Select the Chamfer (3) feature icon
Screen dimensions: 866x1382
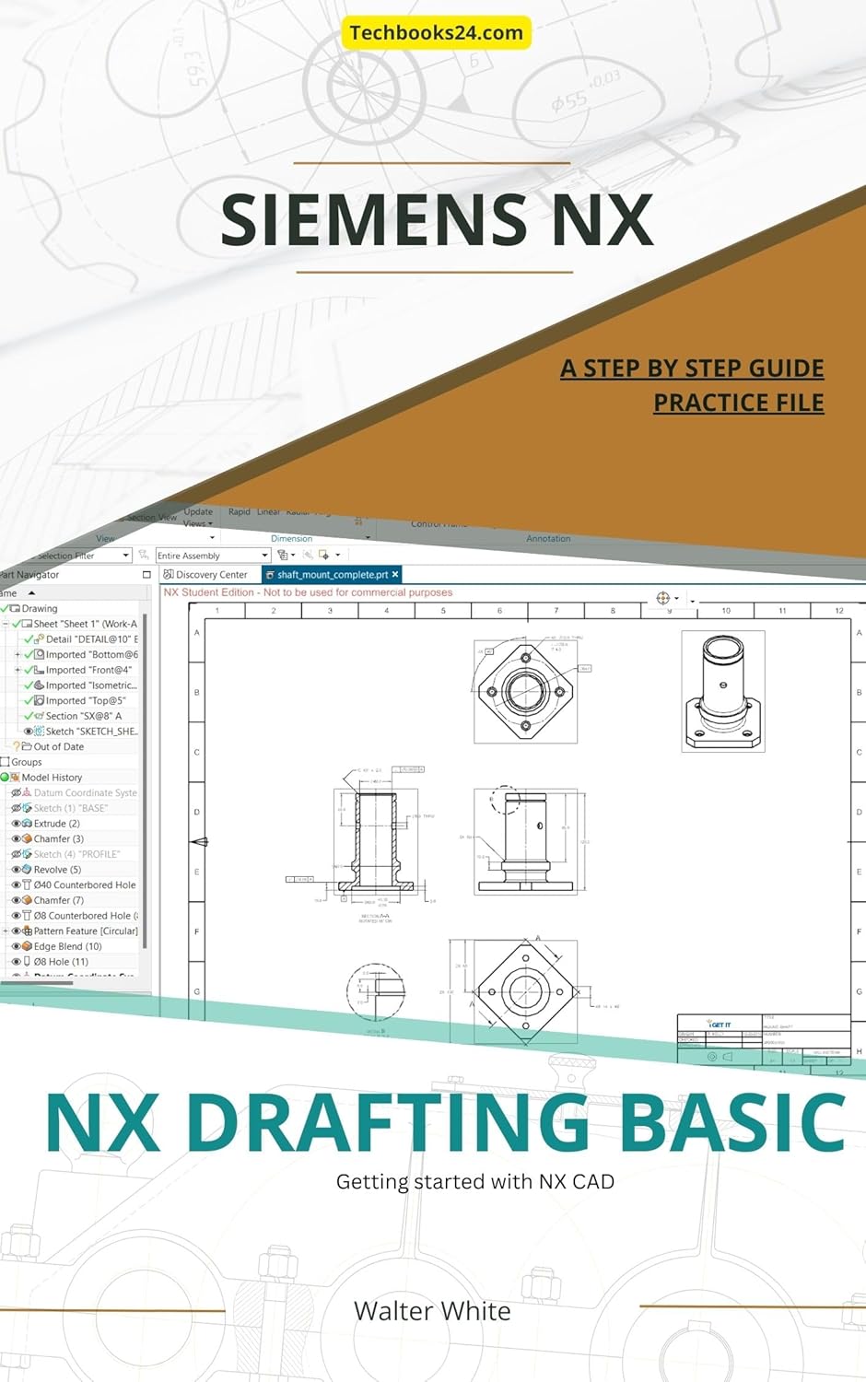coord(27,838)
